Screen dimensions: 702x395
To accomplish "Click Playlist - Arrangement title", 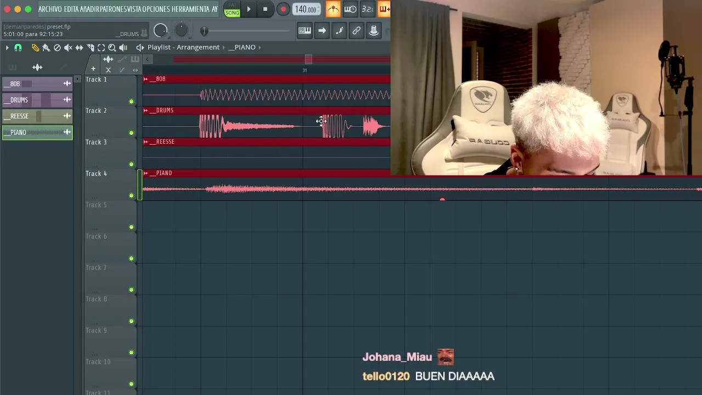I will 183,47.
